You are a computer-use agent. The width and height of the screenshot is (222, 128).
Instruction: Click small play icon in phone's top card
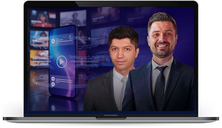[53, 41]
